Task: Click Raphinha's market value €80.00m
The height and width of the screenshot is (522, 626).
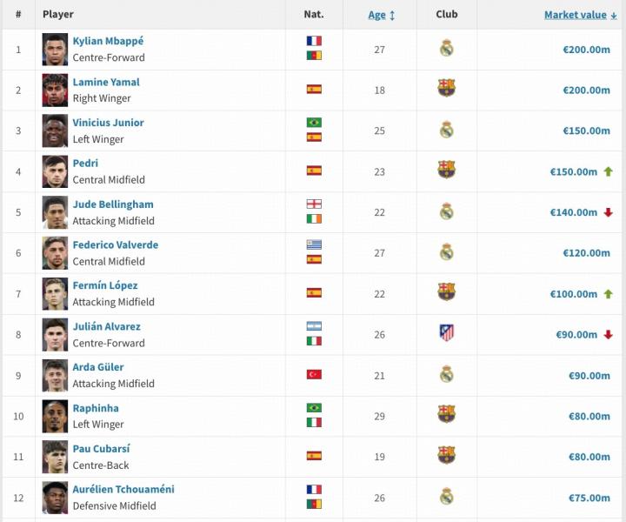Action: [586, 416]
